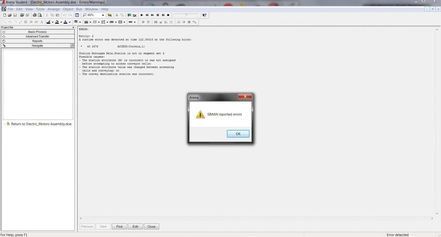Start the simulation with Go button
441x237 pixels.
coord(142,15)
